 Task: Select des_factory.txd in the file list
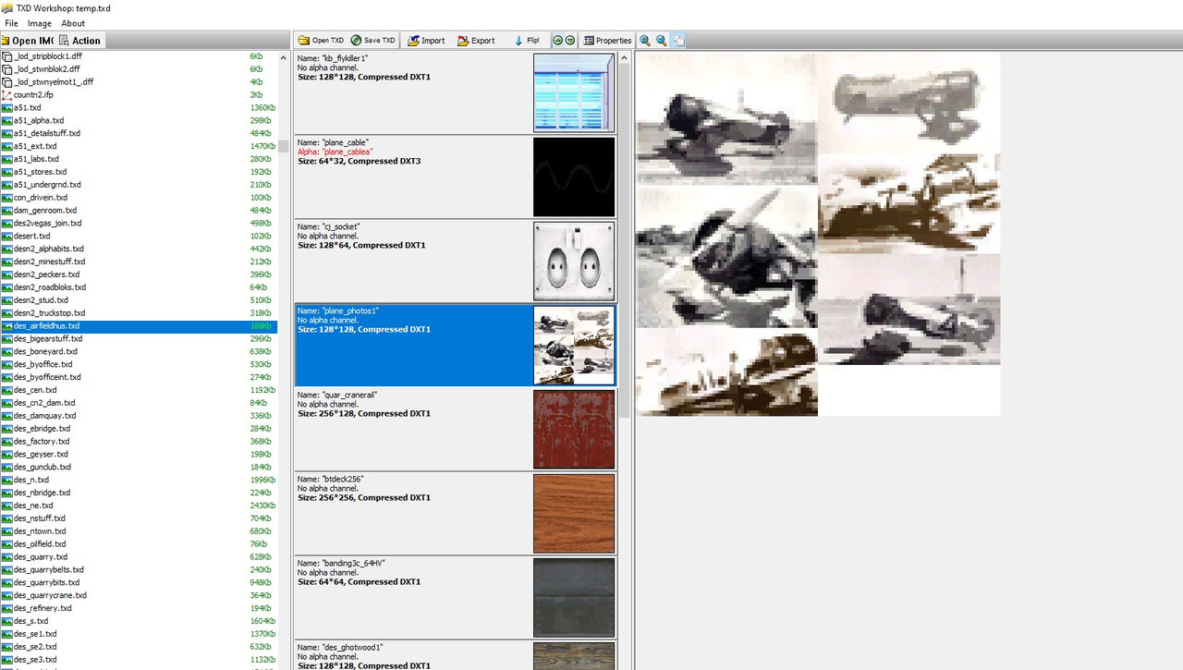(x=139, y=442)
